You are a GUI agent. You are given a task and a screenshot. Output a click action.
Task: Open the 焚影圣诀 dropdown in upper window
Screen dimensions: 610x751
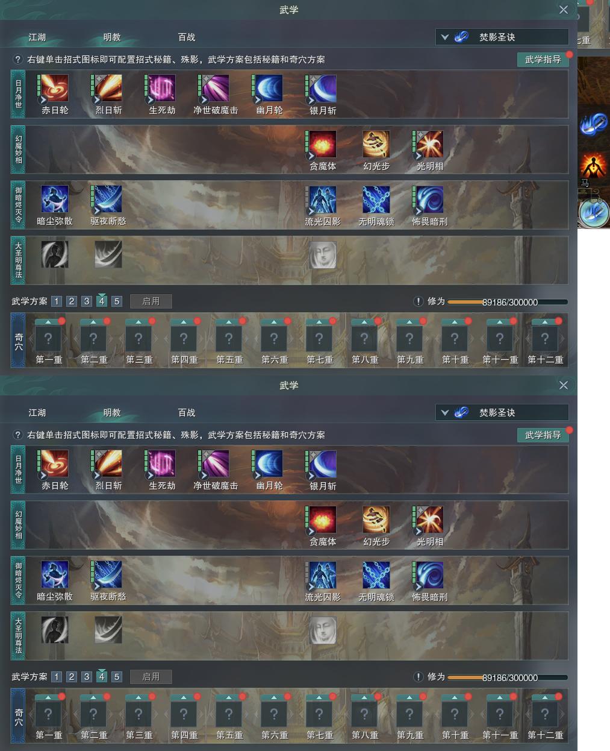(x=502, y=37)
